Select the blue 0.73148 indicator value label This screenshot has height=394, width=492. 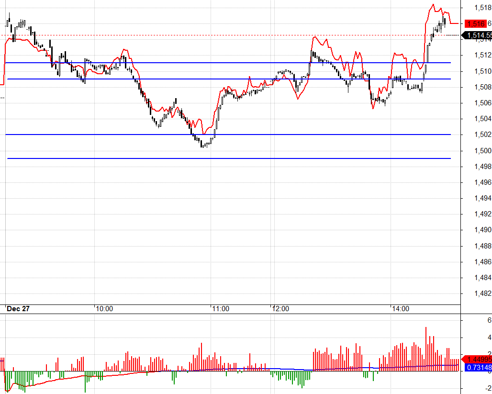477,367
